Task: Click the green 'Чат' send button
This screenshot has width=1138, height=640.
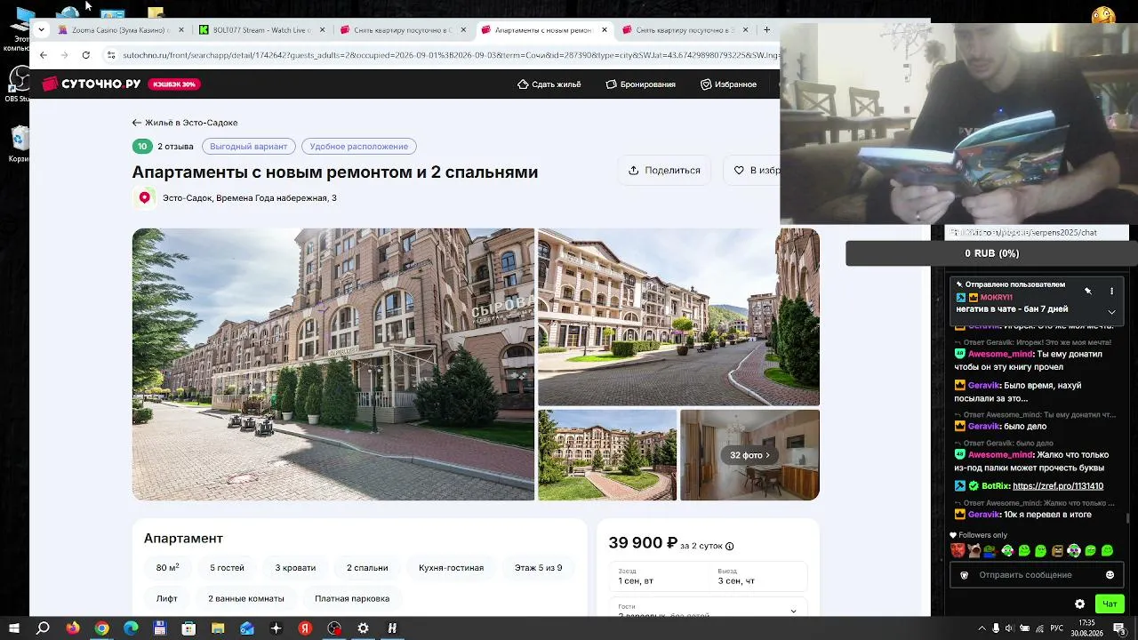Action: pyautogui.click(x=1110, y=604)
